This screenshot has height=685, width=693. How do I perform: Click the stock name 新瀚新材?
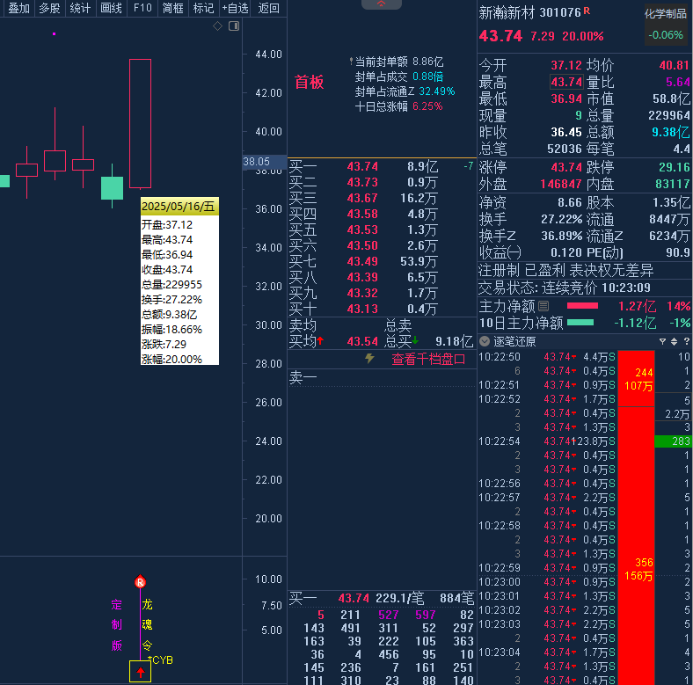tap(507, 13)
